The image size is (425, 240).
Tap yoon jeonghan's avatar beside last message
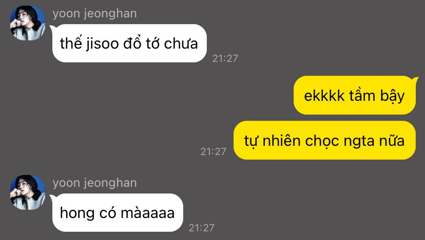(x=28, y=192)
